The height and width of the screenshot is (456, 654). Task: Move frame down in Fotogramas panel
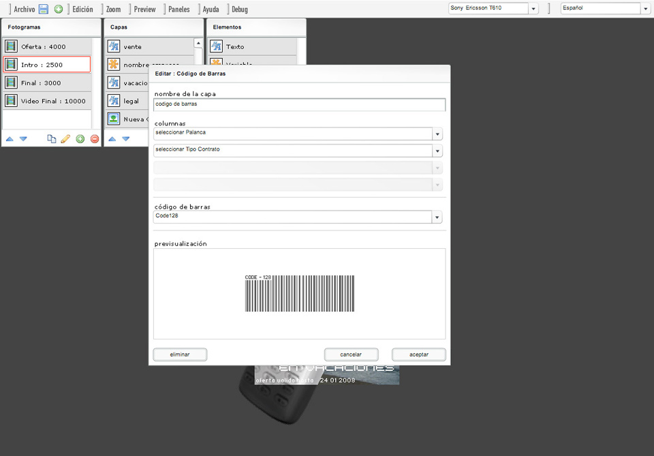click(x=23, y=139)
